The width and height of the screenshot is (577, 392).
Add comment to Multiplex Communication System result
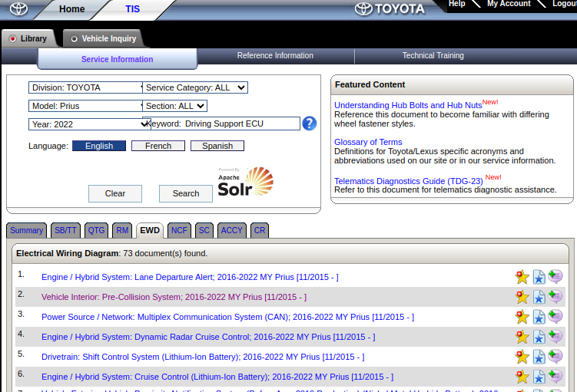pyautogui.click(x=555, y=316)
